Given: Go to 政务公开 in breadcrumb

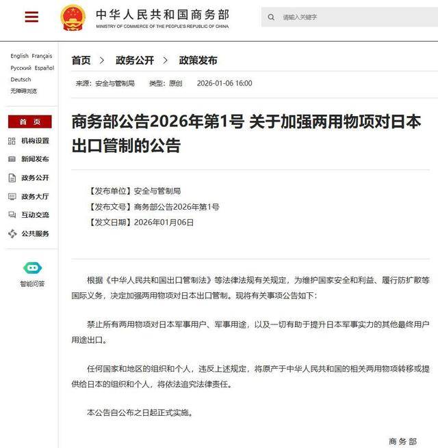Looking at the screenshot, I should click(x=135, y=60).
